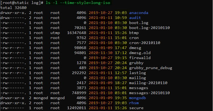
Task: Click the total 32680 line
Action: pyautogui.click(x=14, y=8)
